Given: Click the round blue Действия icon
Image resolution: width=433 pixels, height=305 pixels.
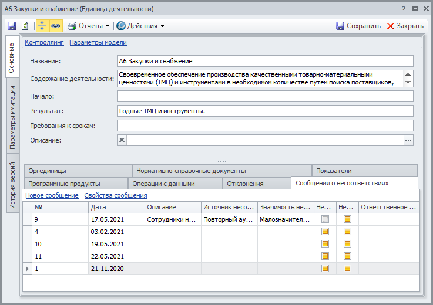Looking at the screenshot, I should (121, 26).
